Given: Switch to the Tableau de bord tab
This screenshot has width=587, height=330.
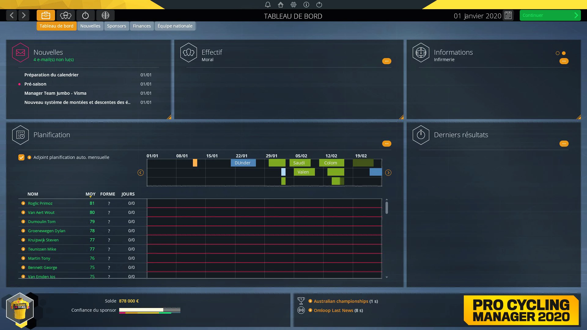Looking at the screenshot, I should coord(57,26).
